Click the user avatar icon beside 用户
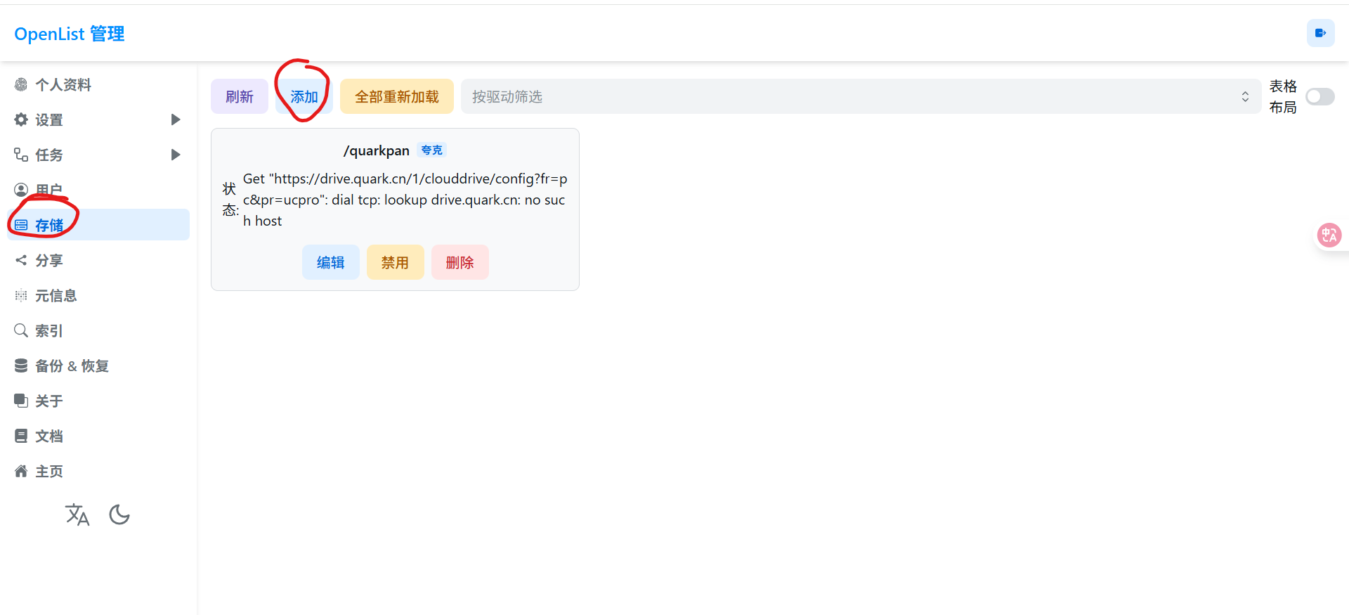Image resolution: width=1349 pixels, height=615 pixels. (x=21, y=190)
